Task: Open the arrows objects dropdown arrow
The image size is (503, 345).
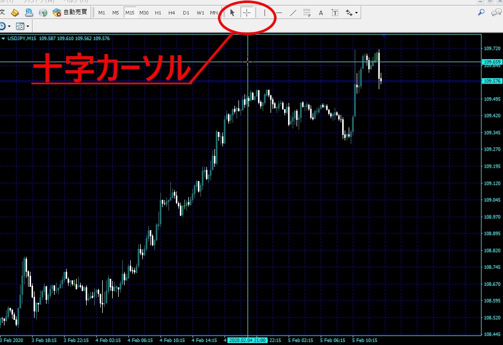Action: point(356,13)
